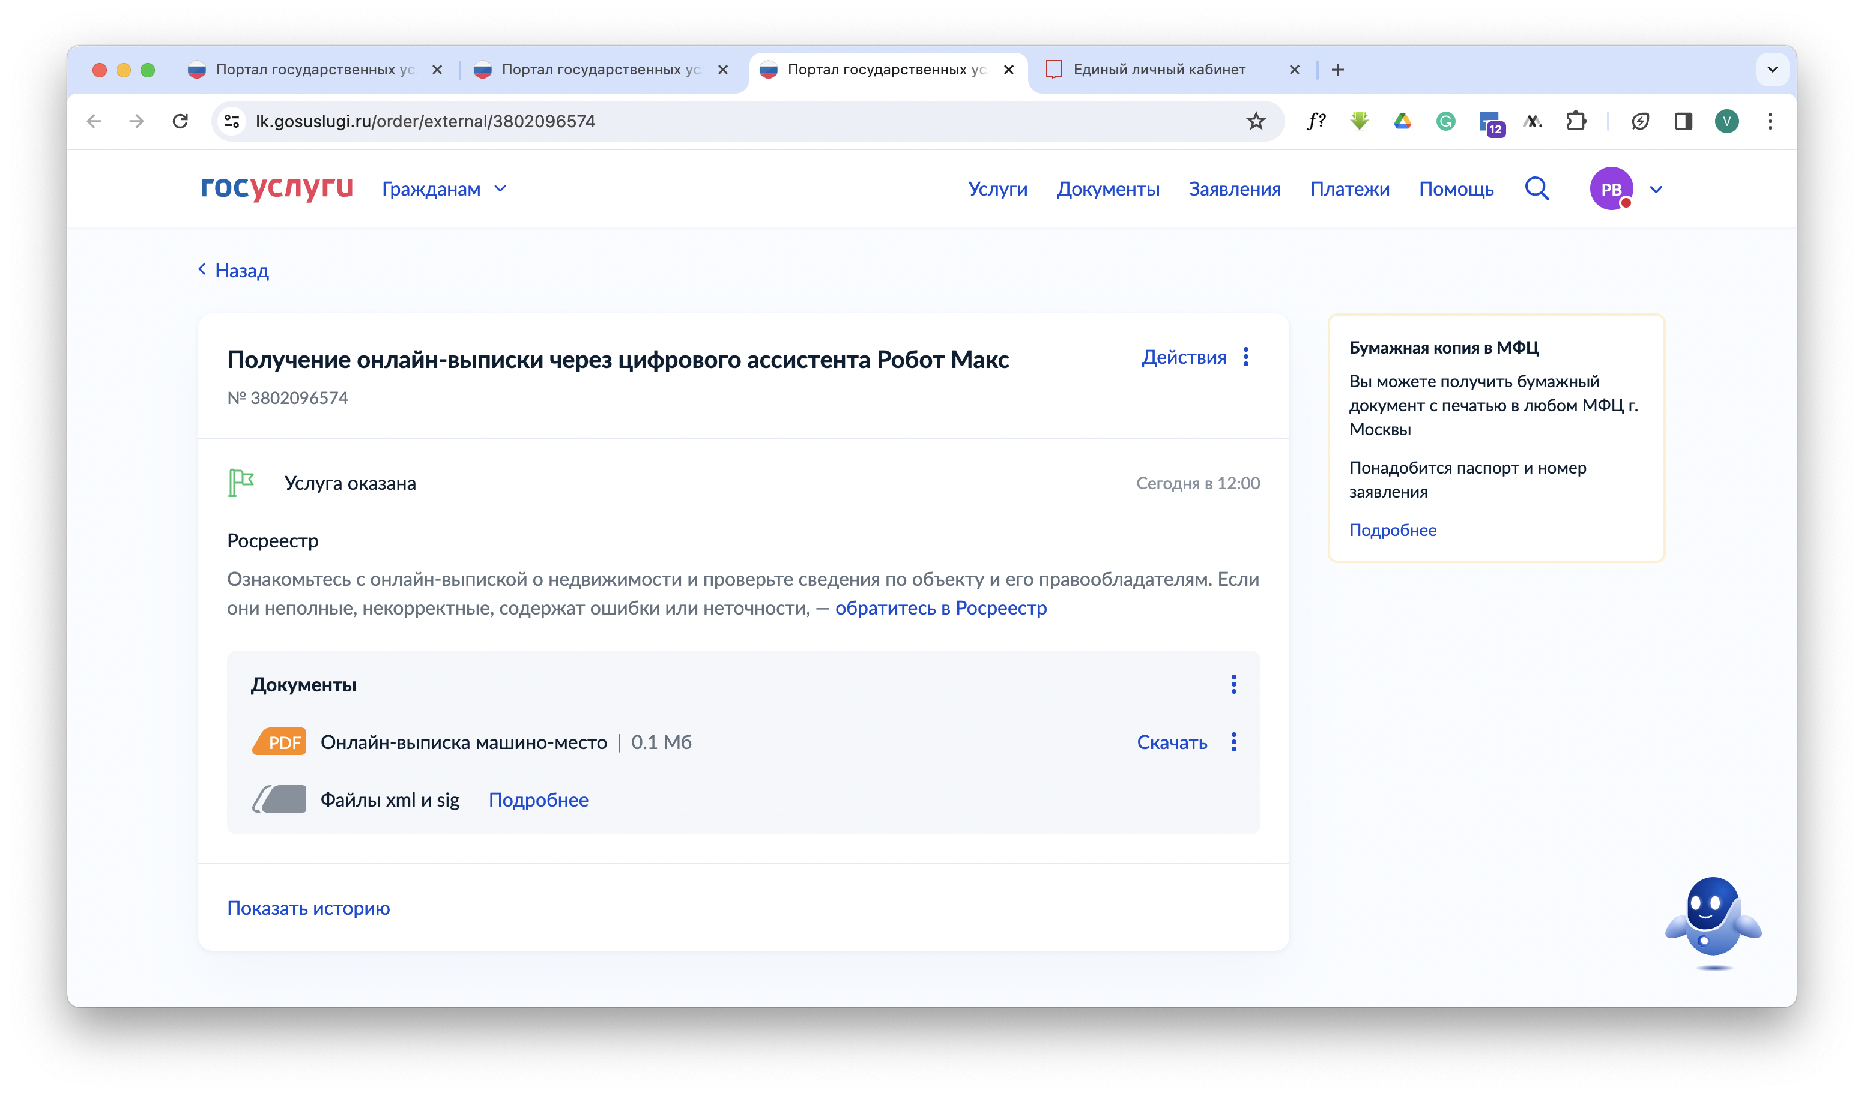
Task: Click the Услуга оказана status text
Action: coord(350,484)
